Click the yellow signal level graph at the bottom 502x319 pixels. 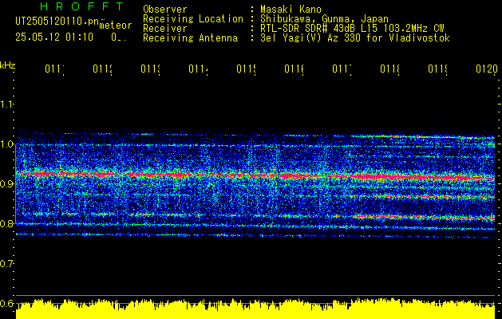tap(255, 309)
